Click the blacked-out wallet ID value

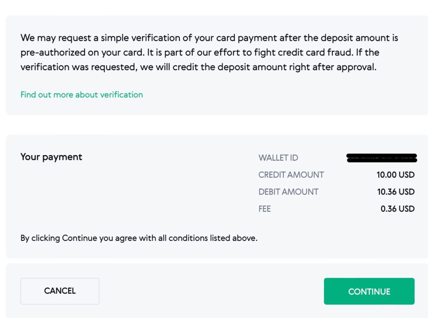point(382,158)
